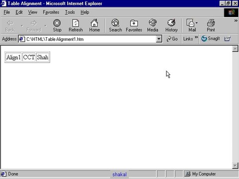Open the Forward history dropdown arrow
Image resolution: width=239 pixels, height=179 pixels.
click(x=45, y=26)
